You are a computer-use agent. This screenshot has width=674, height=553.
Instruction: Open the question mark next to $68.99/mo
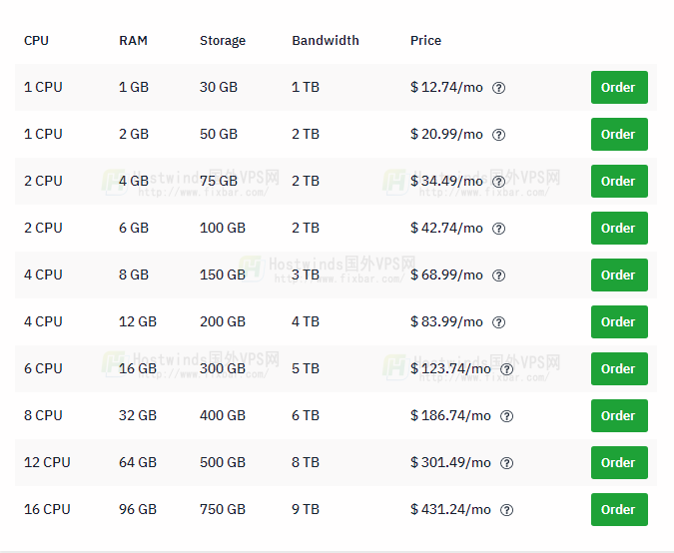[x=498, y=275]
